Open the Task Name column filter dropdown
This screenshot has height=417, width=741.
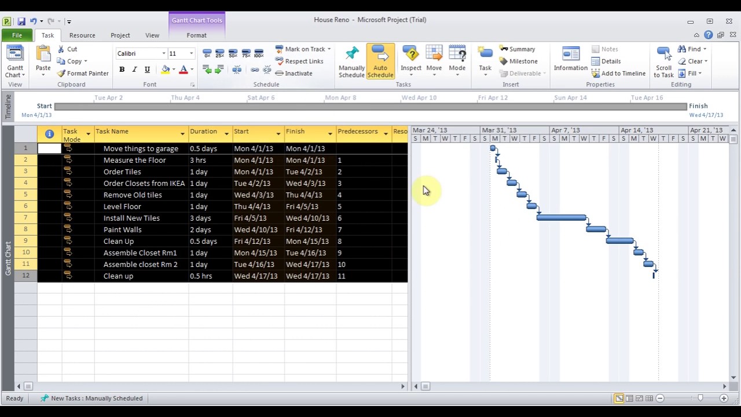[x=182, y=134]
